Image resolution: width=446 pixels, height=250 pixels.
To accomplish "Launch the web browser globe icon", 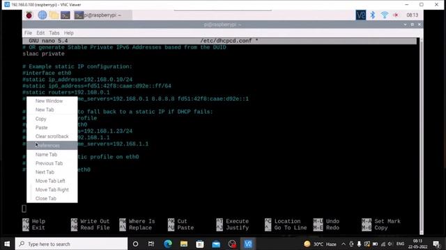I will click(42, 15).
